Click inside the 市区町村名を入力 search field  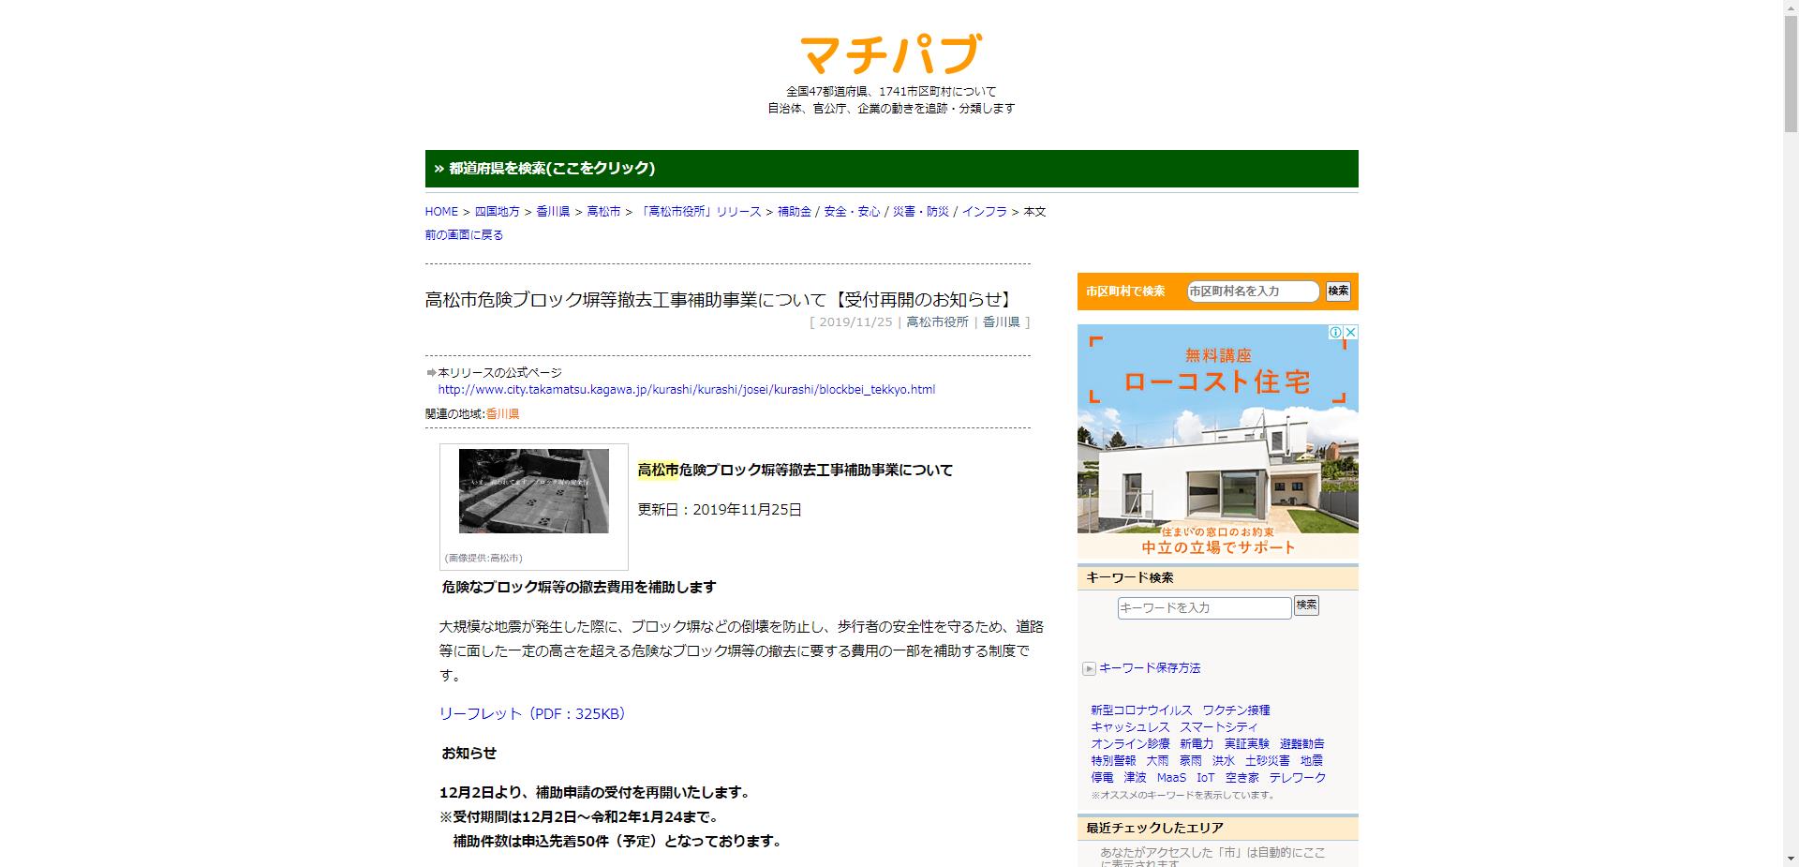pos(1253,291)
